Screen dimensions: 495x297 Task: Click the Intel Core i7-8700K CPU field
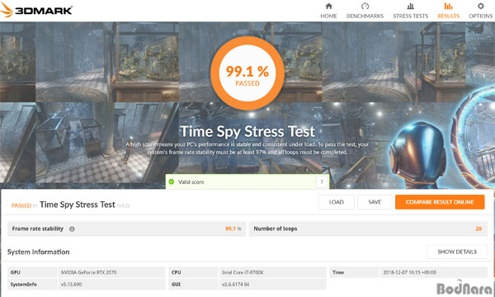273,272
